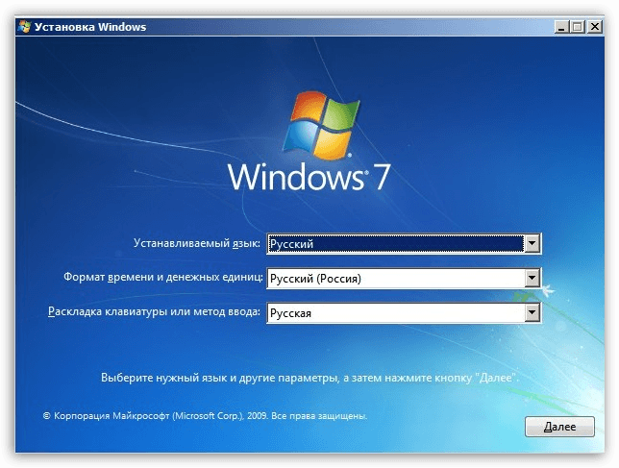Viewport: 619px width, 468px height.
Task: Maximize the Установка Windows window
Action: 578,28
